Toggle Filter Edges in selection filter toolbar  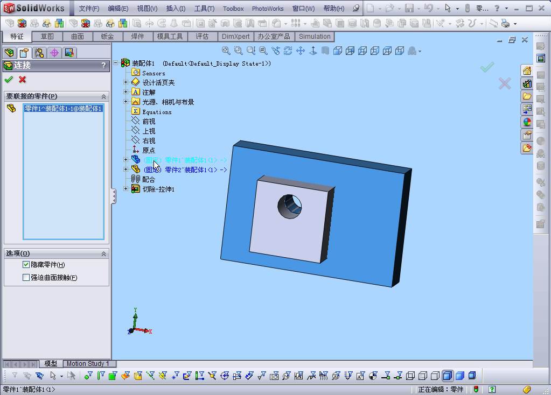pyautogui.click(x=101, y=376)
